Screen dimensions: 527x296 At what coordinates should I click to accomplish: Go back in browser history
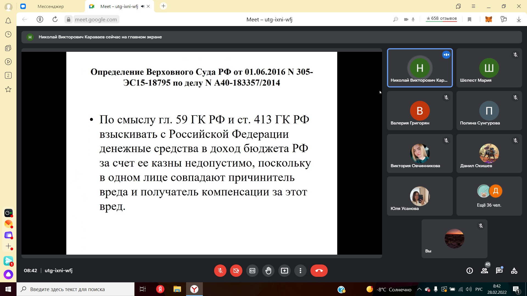[x=25, y=19]
